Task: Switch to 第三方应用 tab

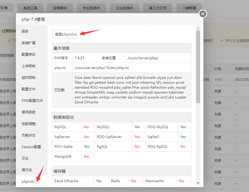Action: 158,8
